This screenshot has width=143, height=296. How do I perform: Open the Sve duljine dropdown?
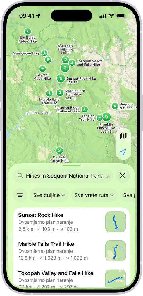coord(49,195)
